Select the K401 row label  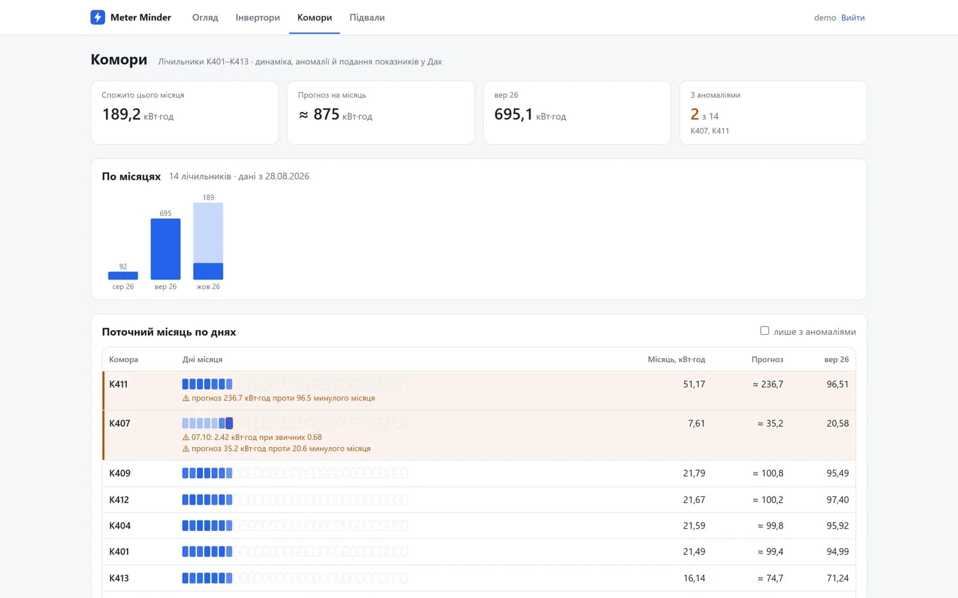(x=119, y=551)
